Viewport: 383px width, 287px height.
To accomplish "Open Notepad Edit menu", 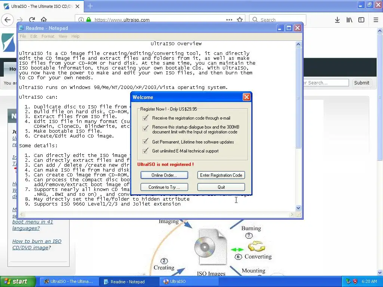I will tap(34, 36).
